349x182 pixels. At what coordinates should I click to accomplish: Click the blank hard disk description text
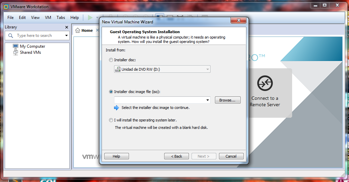tap(161, 128)
